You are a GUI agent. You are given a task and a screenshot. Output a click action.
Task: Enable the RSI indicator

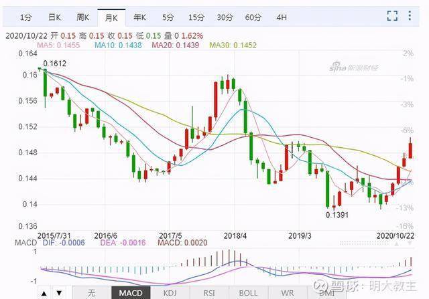pyautogui.click(x=209, y=293)
